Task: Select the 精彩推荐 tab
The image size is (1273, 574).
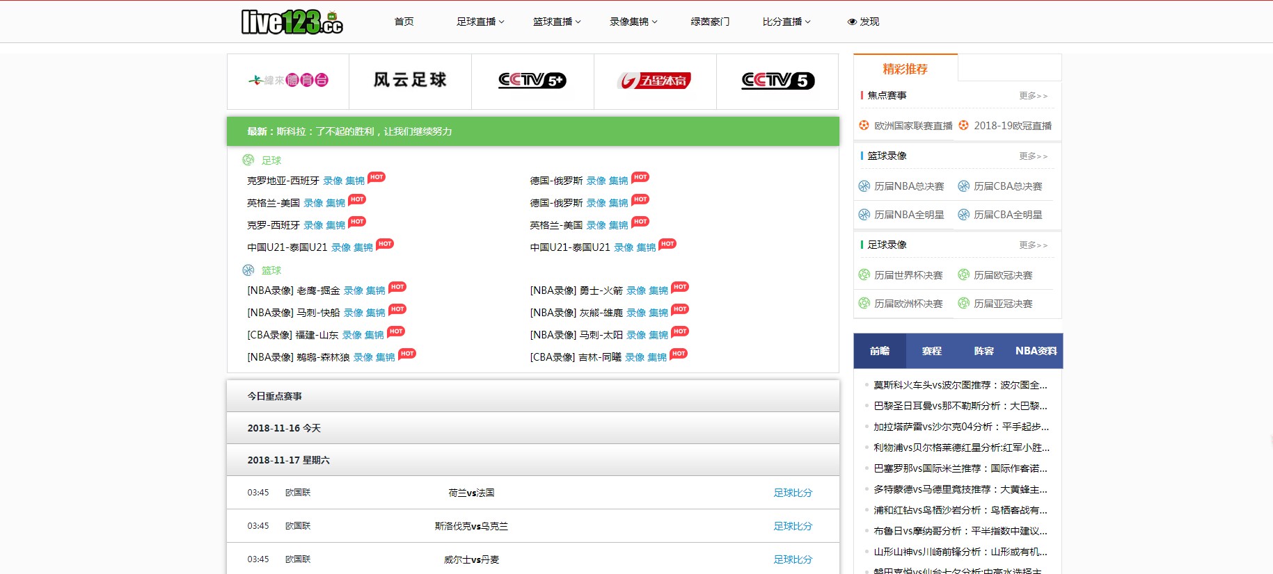Action: click(906, 69)
